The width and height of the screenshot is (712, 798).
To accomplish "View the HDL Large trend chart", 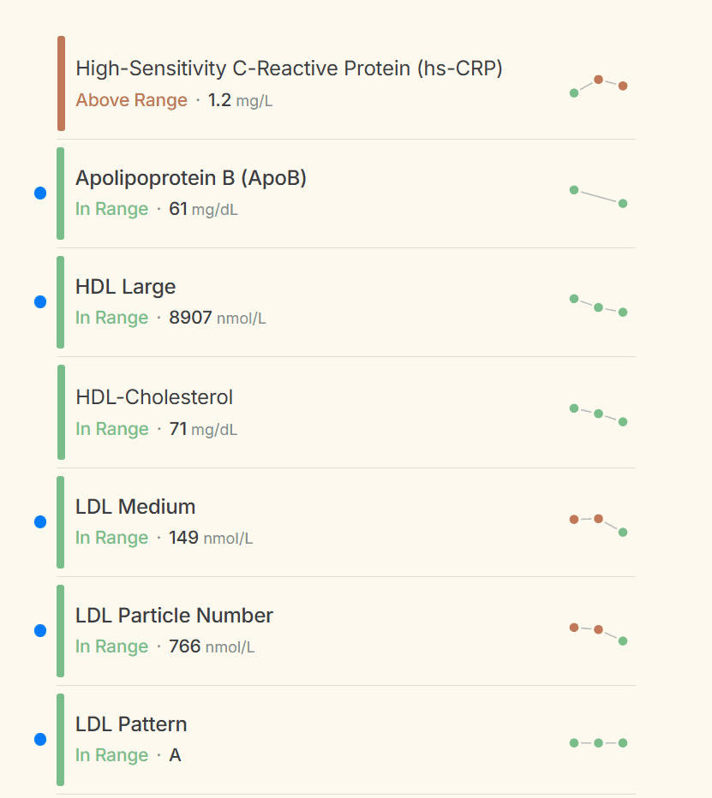I will 598,305.
